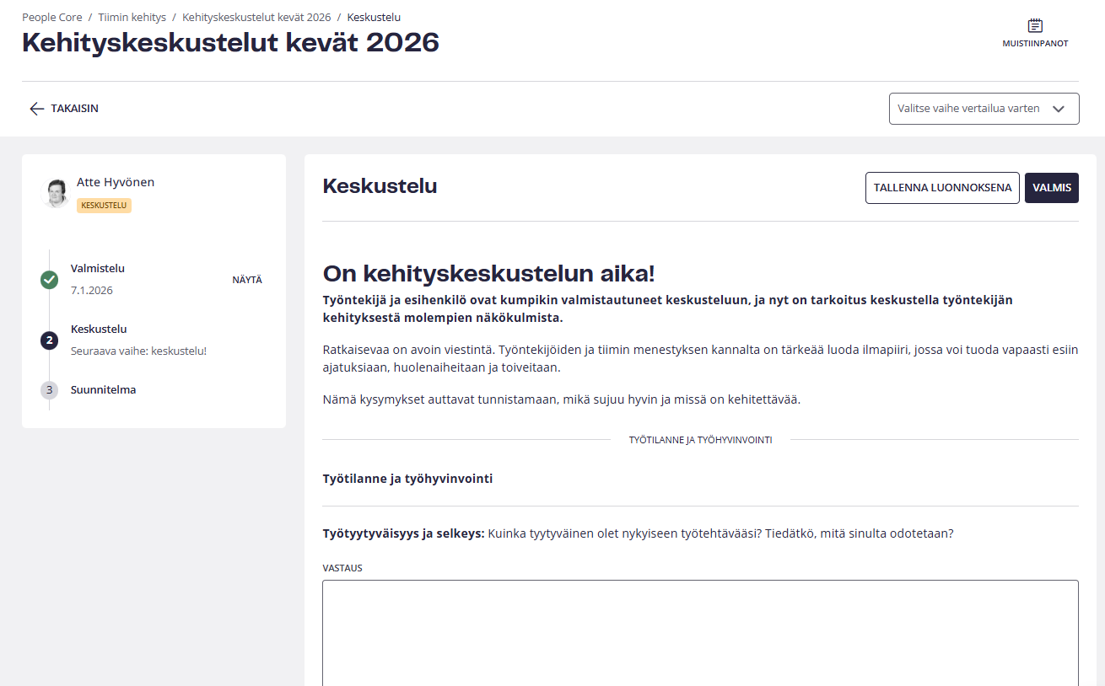Click the orange Keskustelu status badge

[104, 205]
